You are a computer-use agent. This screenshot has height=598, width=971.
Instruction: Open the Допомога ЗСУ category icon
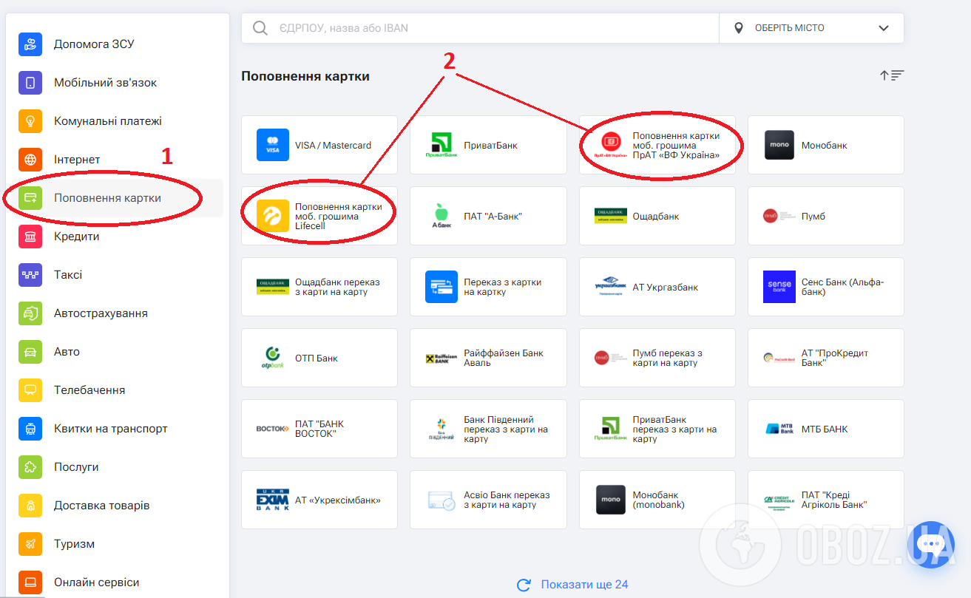(30, 44)
